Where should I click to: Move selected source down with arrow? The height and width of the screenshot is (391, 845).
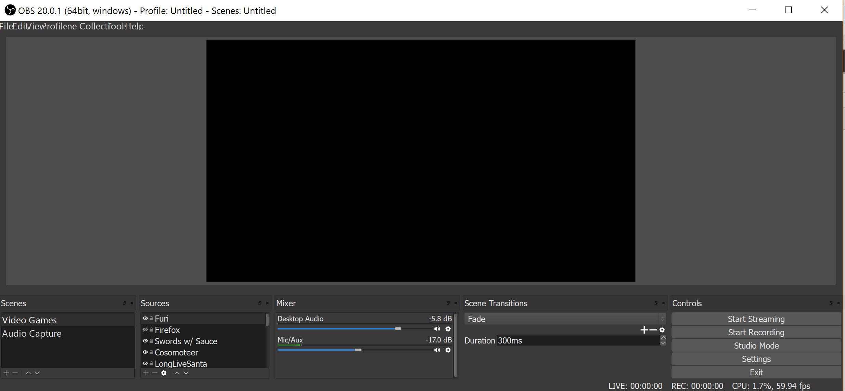pos(186,373)
